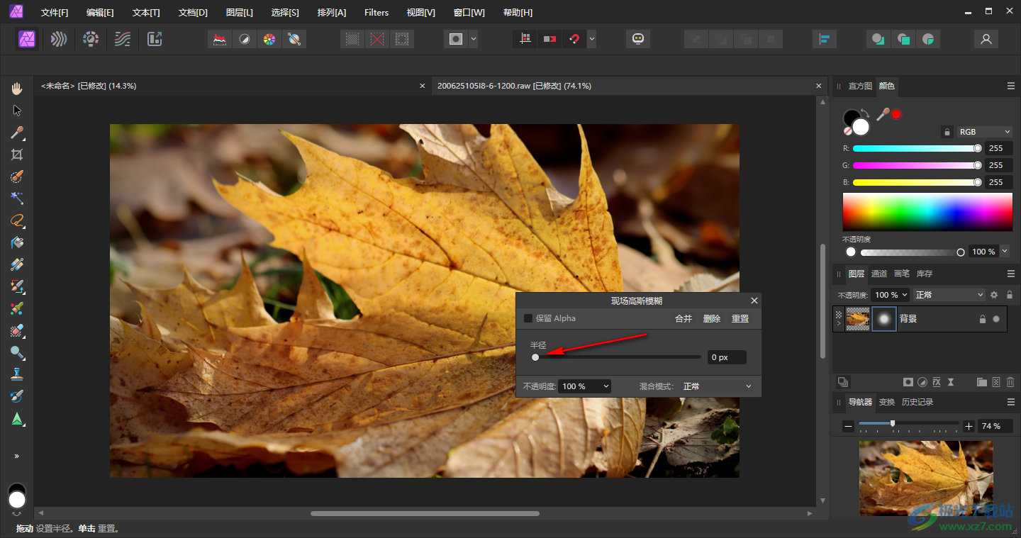Switch to the Liquify Persona icon
1021x538 pixels.
(59, 39)
